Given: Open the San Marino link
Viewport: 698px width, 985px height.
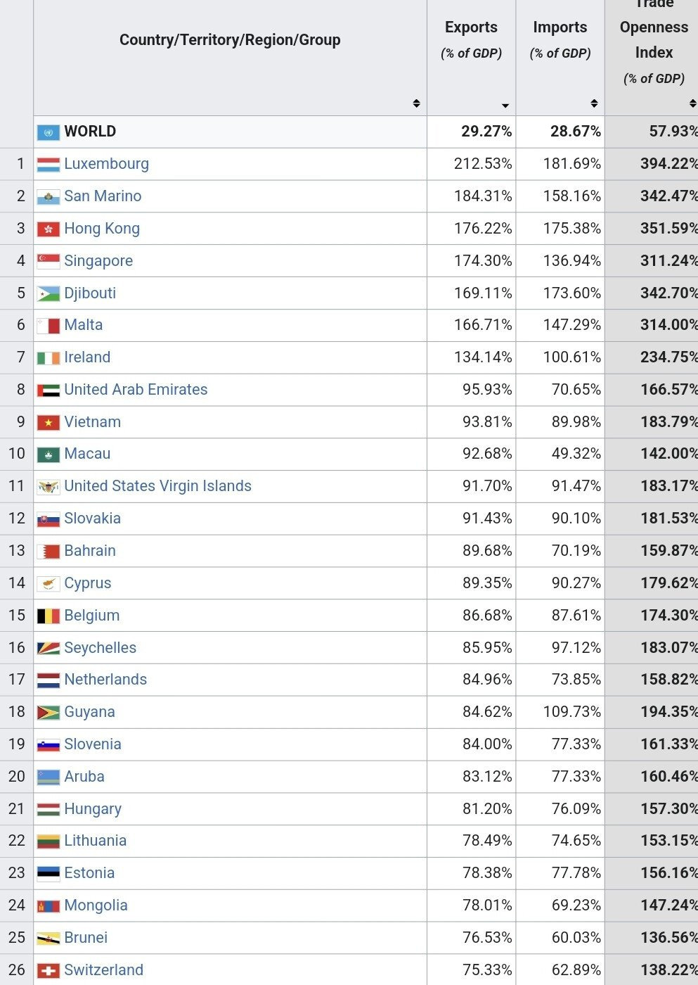Looking at the screenshot, I should 103,196.
